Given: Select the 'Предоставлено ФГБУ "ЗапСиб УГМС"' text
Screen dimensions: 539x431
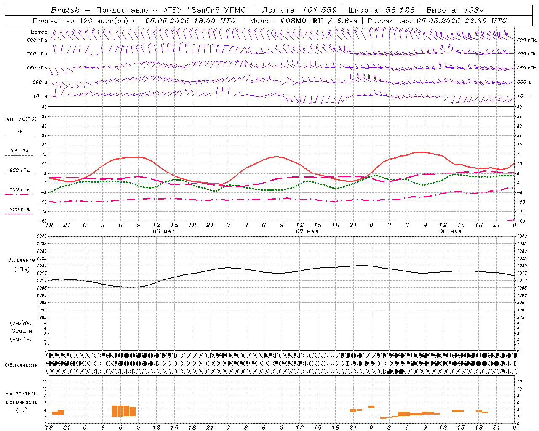Looking at the screenshot, I should coord(173,10).
